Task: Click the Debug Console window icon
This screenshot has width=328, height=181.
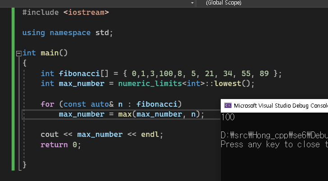Action: [228, 105]
